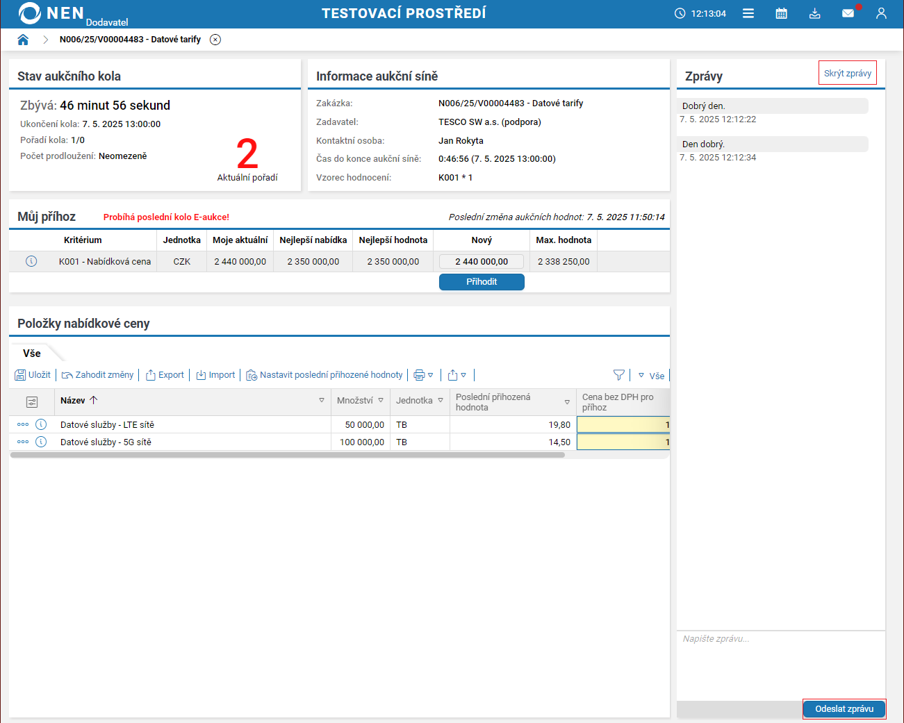Click info icon for Datové služby - 5G sítě
The image size is (904, 723).
(41, 442)
